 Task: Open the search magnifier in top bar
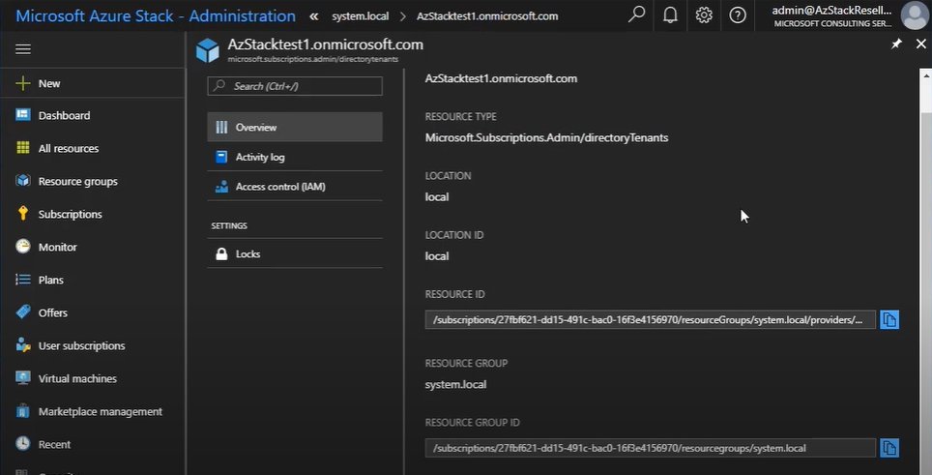pyautogui.click(x=636, y=15)
